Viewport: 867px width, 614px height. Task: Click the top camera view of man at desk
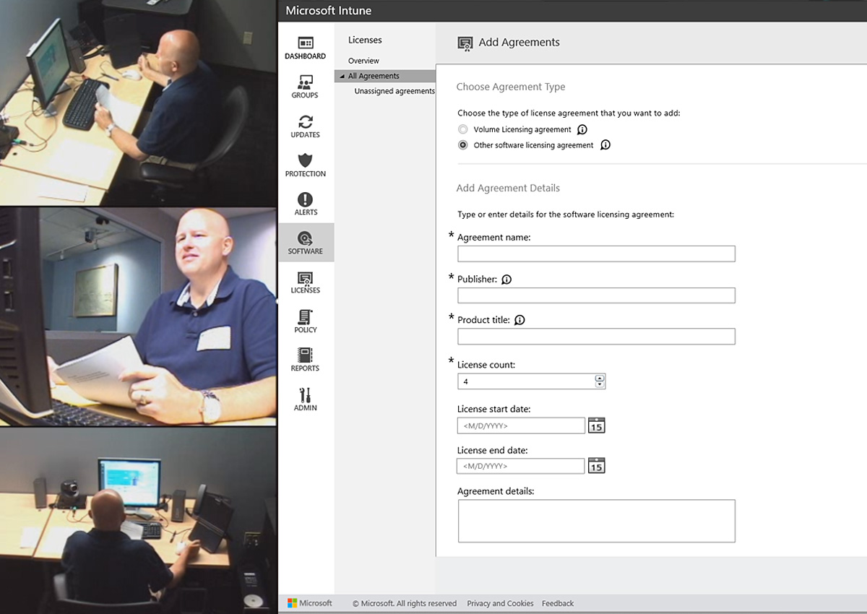138,103
